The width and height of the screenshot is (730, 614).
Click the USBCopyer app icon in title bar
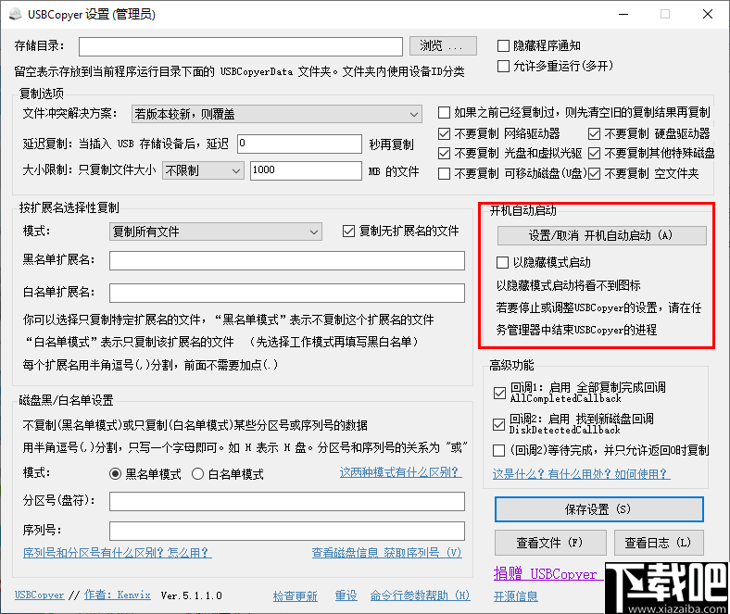(16, 14)
